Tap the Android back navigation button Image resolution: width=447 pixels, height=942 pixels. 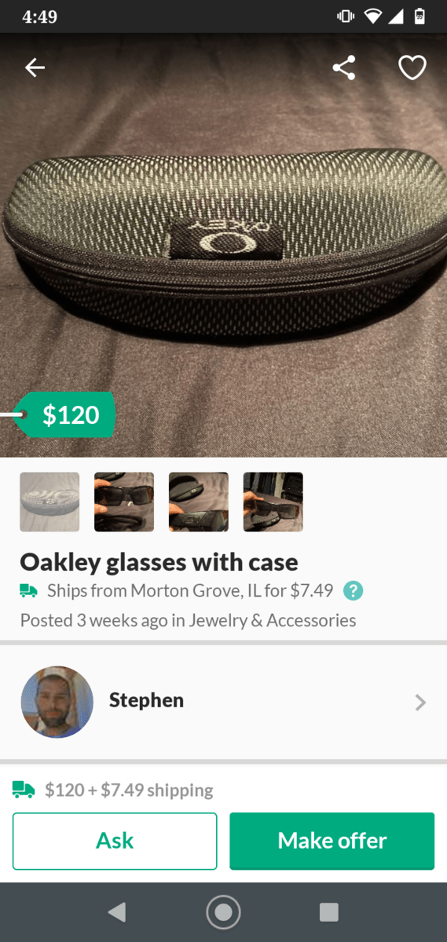pos(116,911)
